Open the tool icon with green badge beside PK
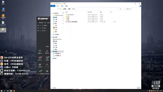The height and width of the screenshot is (92, 163). point(47,59)
